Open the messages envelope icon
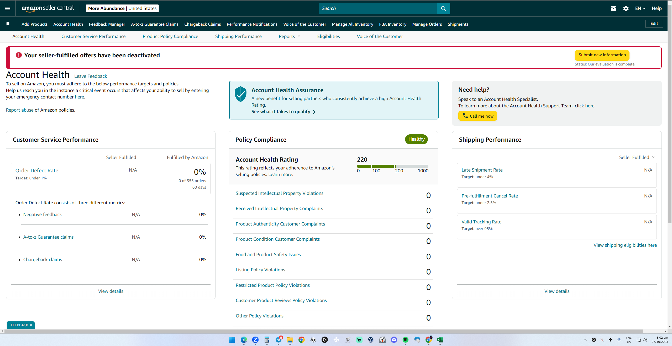Screen dimensions: 672x346 click(613, 8)
